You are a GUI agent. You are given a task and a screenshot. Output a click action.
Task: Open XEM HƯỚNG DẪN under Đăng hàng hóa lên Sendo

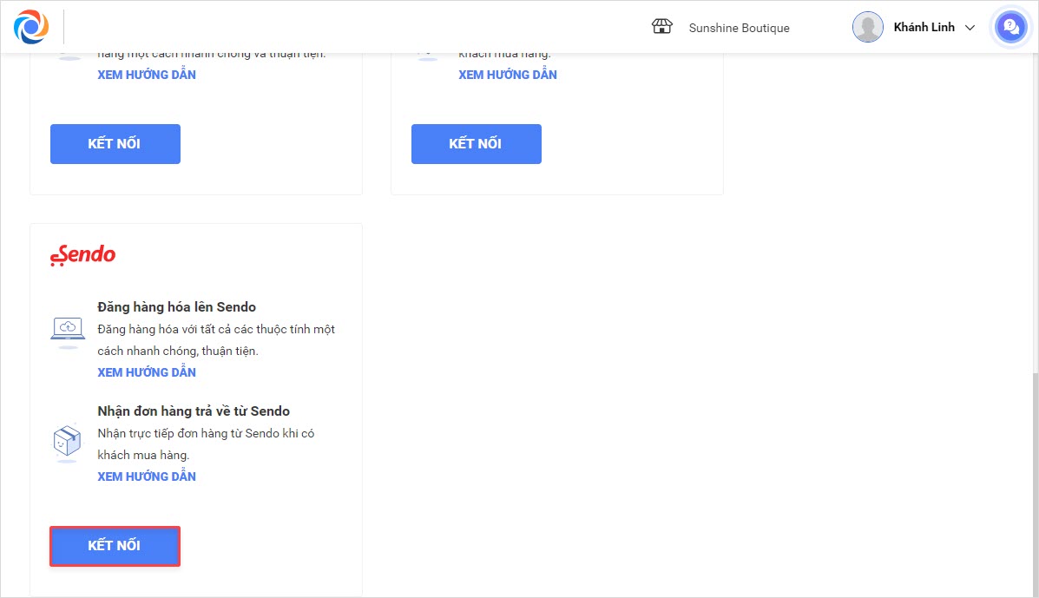click(147, 372)
